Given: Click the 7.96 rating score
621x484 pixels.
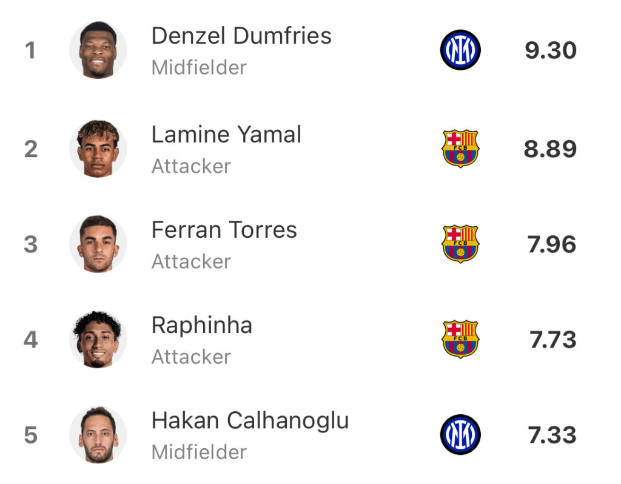Looking at the screenshot, I should click(x=552, y=244).
